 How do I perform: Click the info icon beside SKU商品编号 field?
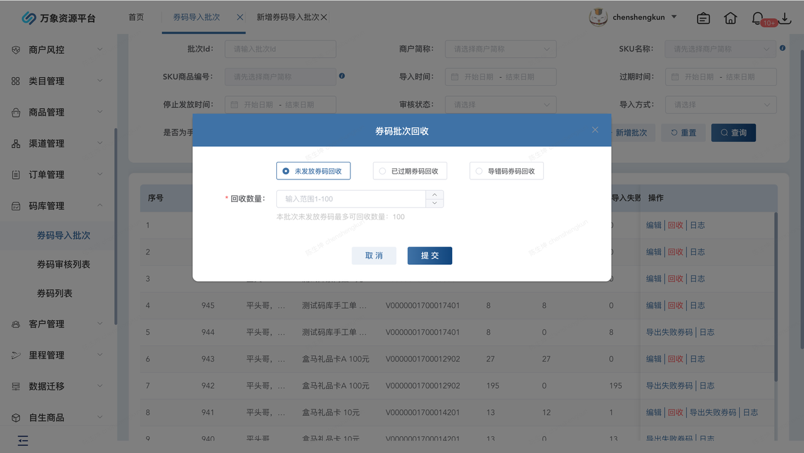pyautogui.click(x=342, y=76)
